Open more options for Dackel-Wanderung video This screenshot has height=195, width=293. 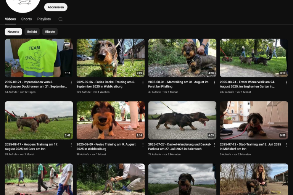(x=214, y=145)
